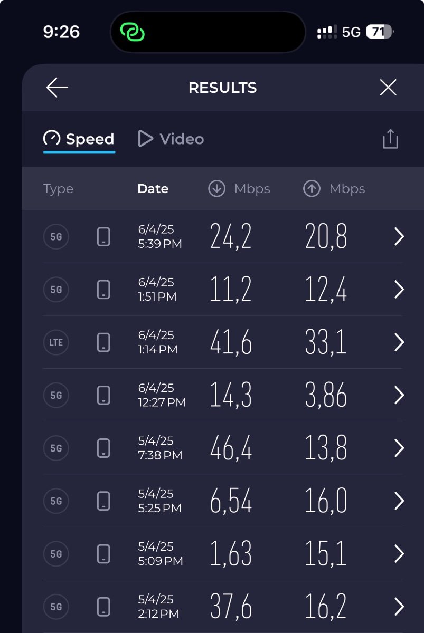
Task: Expand the 6,54 Mbps result chevron
Action: (x=399, y=501)
